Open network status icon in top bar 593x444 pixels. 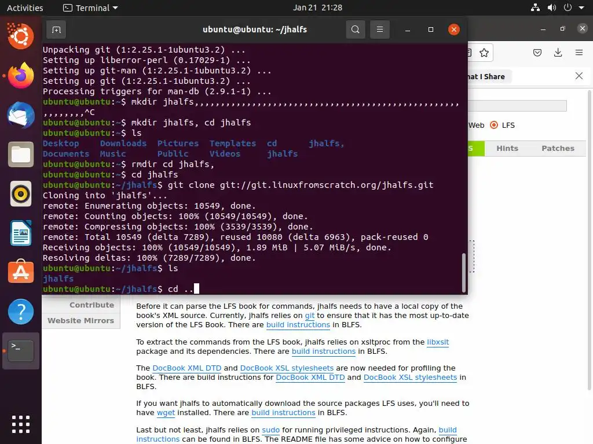tap(535, 8)
